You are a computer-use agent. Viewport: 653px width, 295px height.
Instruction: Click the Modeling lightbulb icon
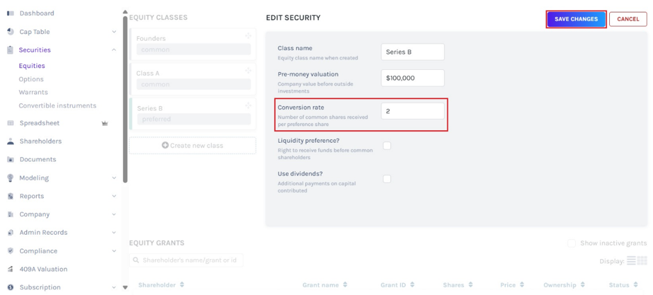pos(11,177)
